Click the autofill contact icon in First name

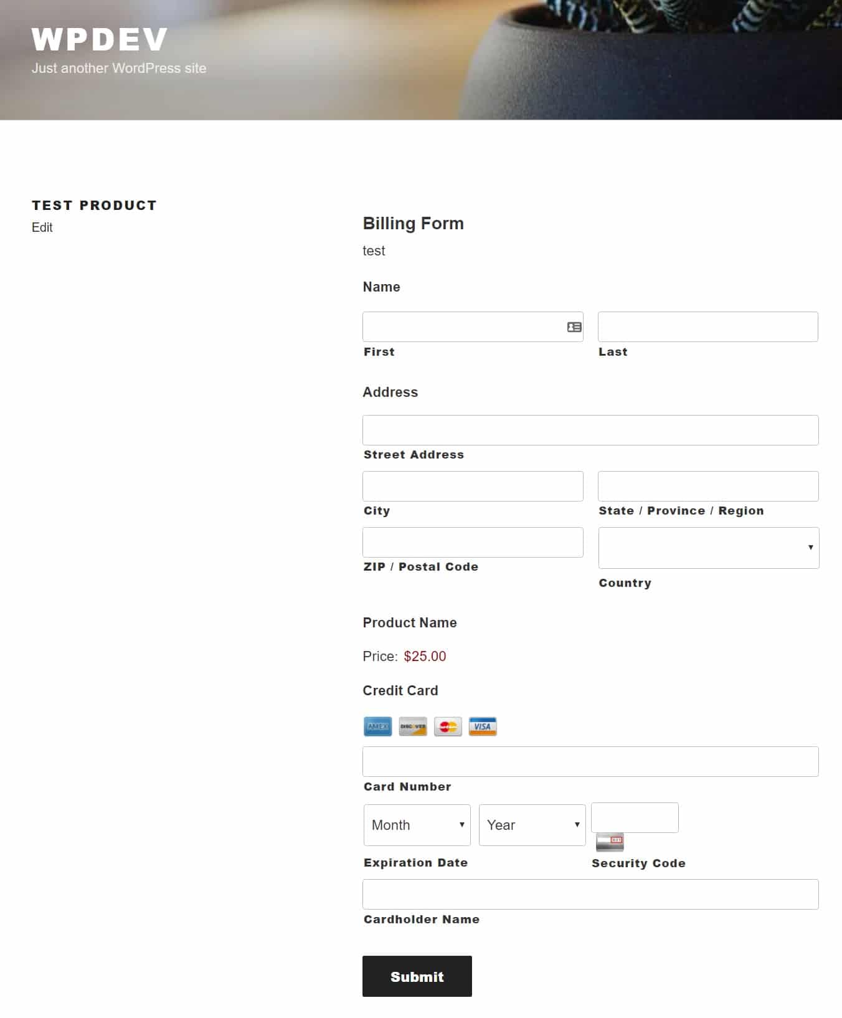click(x=574, y=327)
